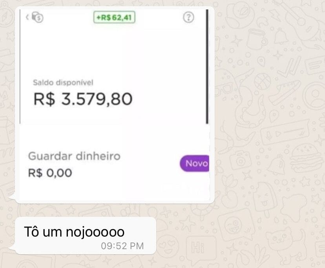Click the camera doodle on wallpaper
The image size is (325, 268).
[241, 160]
